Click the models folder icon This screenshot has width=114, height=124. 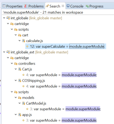click(x=20, y=97)
